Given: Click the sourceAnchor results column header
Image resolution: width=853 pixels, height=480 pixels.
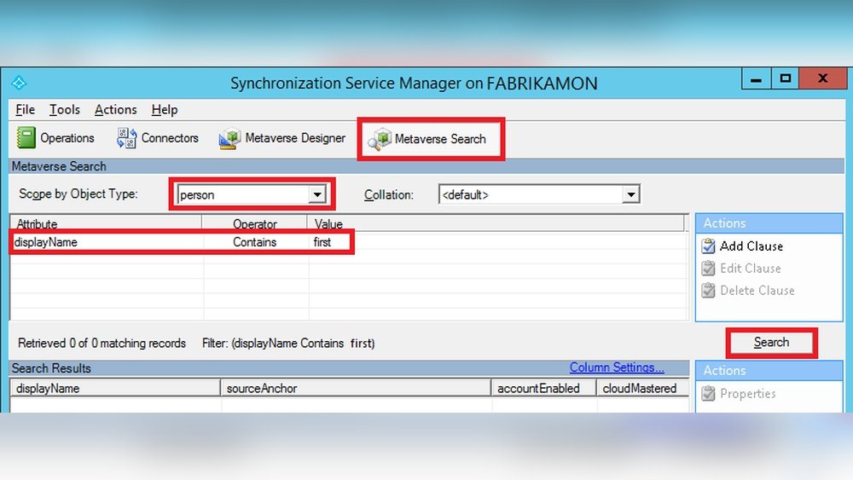Looking at the screenshot, I should pos(356,388).
